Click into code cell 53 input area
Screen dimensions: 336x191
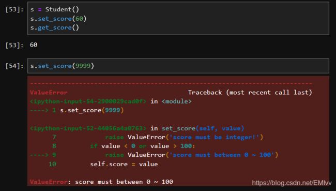[x=178, y=18]
